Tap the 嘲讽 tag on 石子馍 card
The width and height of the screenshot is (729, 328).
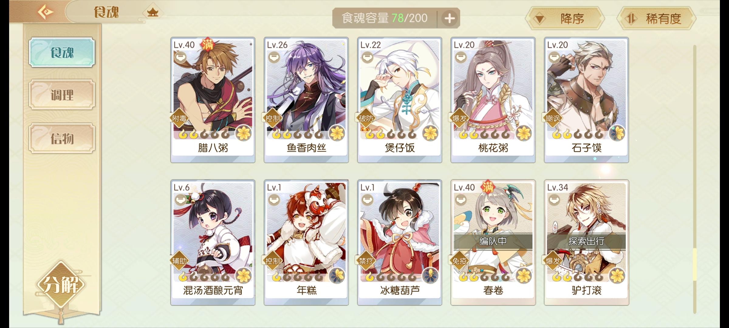(x=553, y=118)
